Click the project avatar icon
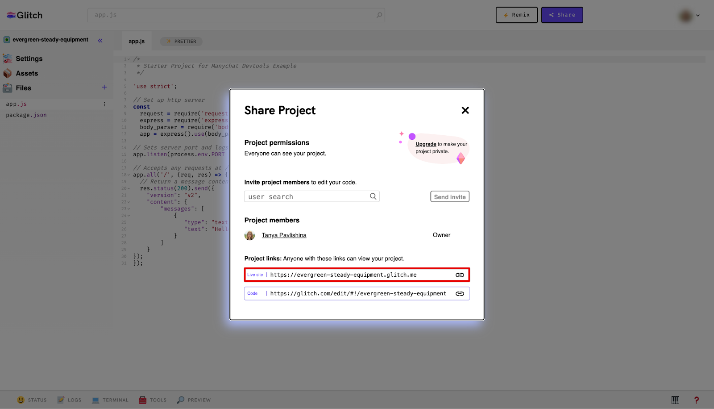714x409 pixels. (7, 40)
